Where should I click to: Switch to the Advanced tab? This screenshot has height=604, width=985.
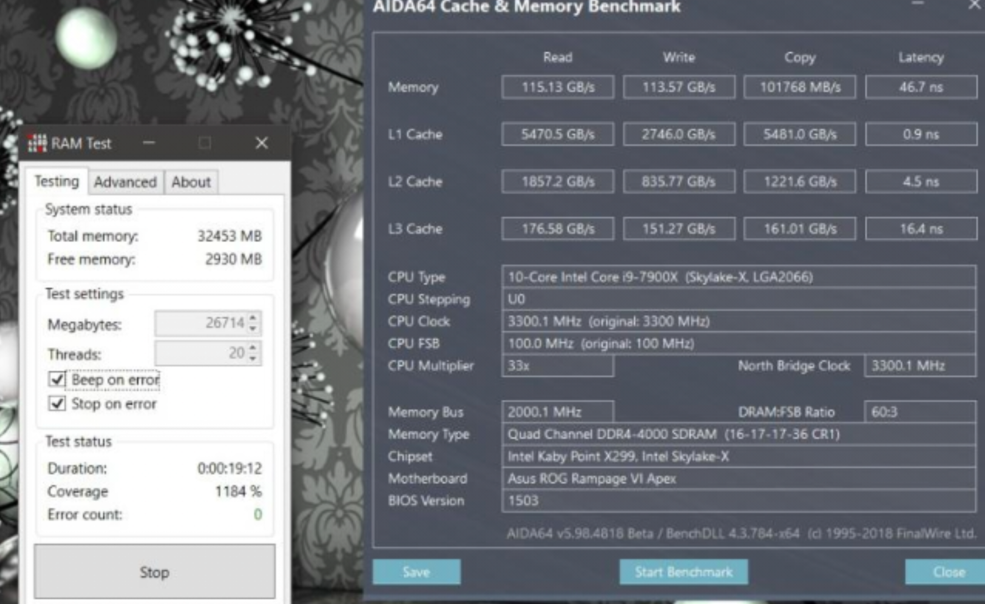[126, 182]
